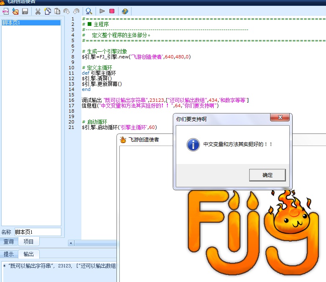The image size is (326, 282).
Task: Click the comment 定义主循环
Action: tap(97, 68)
